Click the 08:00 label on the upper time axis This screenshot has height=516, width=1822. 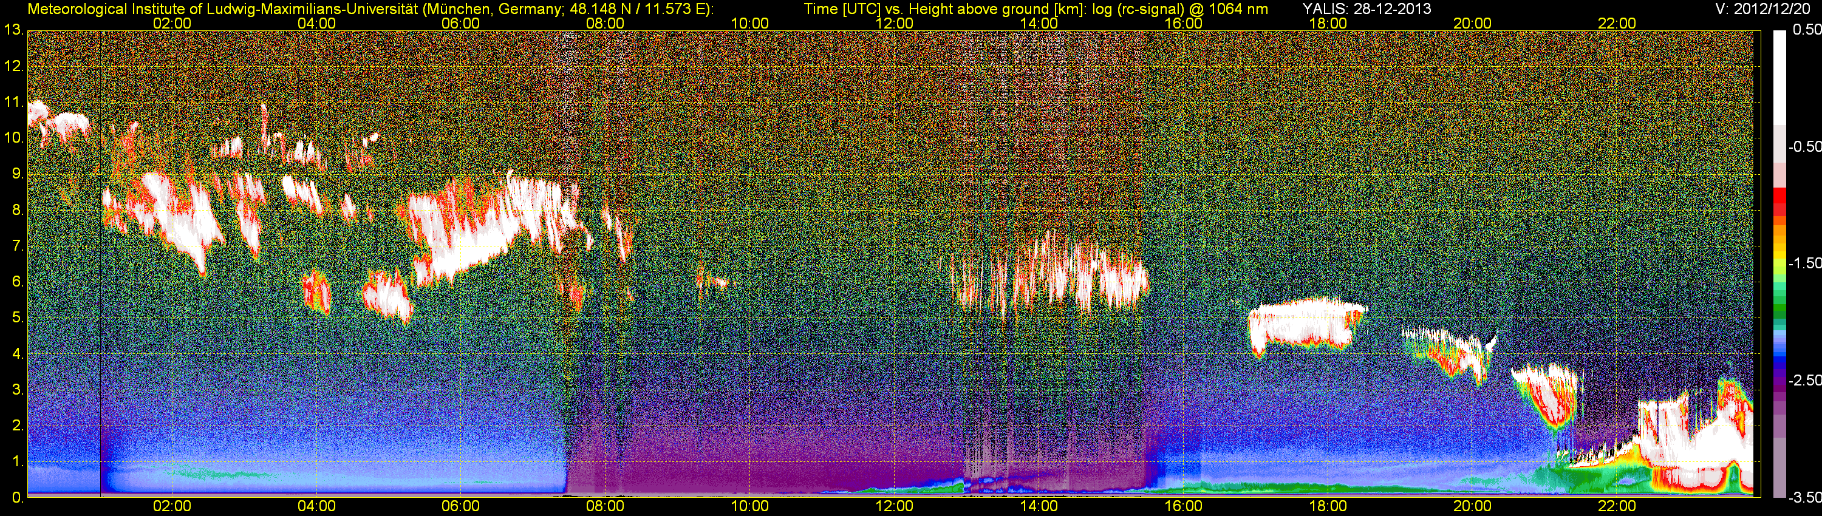pyautogui.click(x=606, y=23)
